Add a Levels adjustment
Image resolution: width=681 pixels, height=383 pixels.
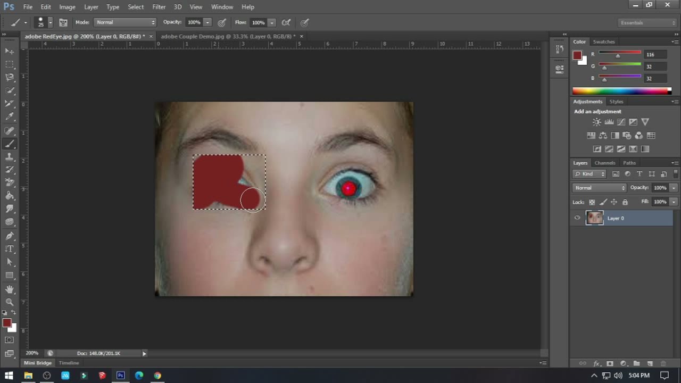(x=609, y=122)
